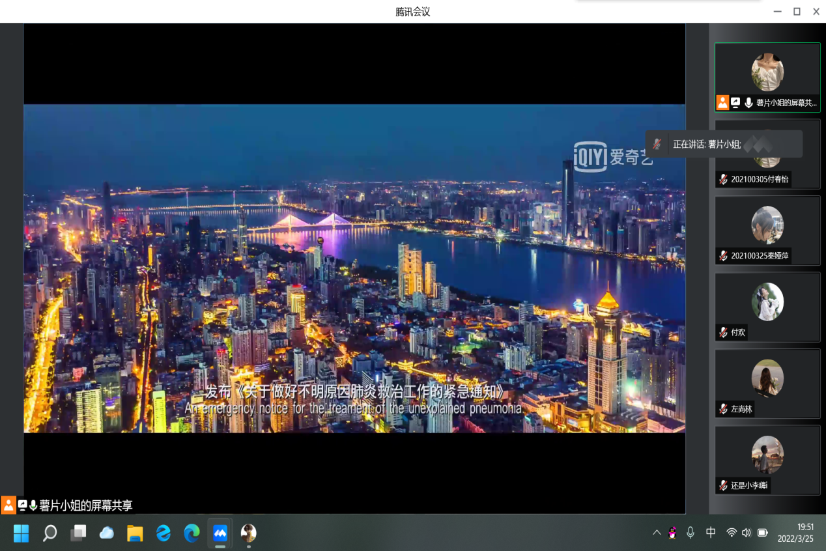Open File Explorer from the taskbar

135,533
